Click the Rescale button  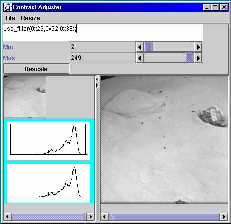36,69
